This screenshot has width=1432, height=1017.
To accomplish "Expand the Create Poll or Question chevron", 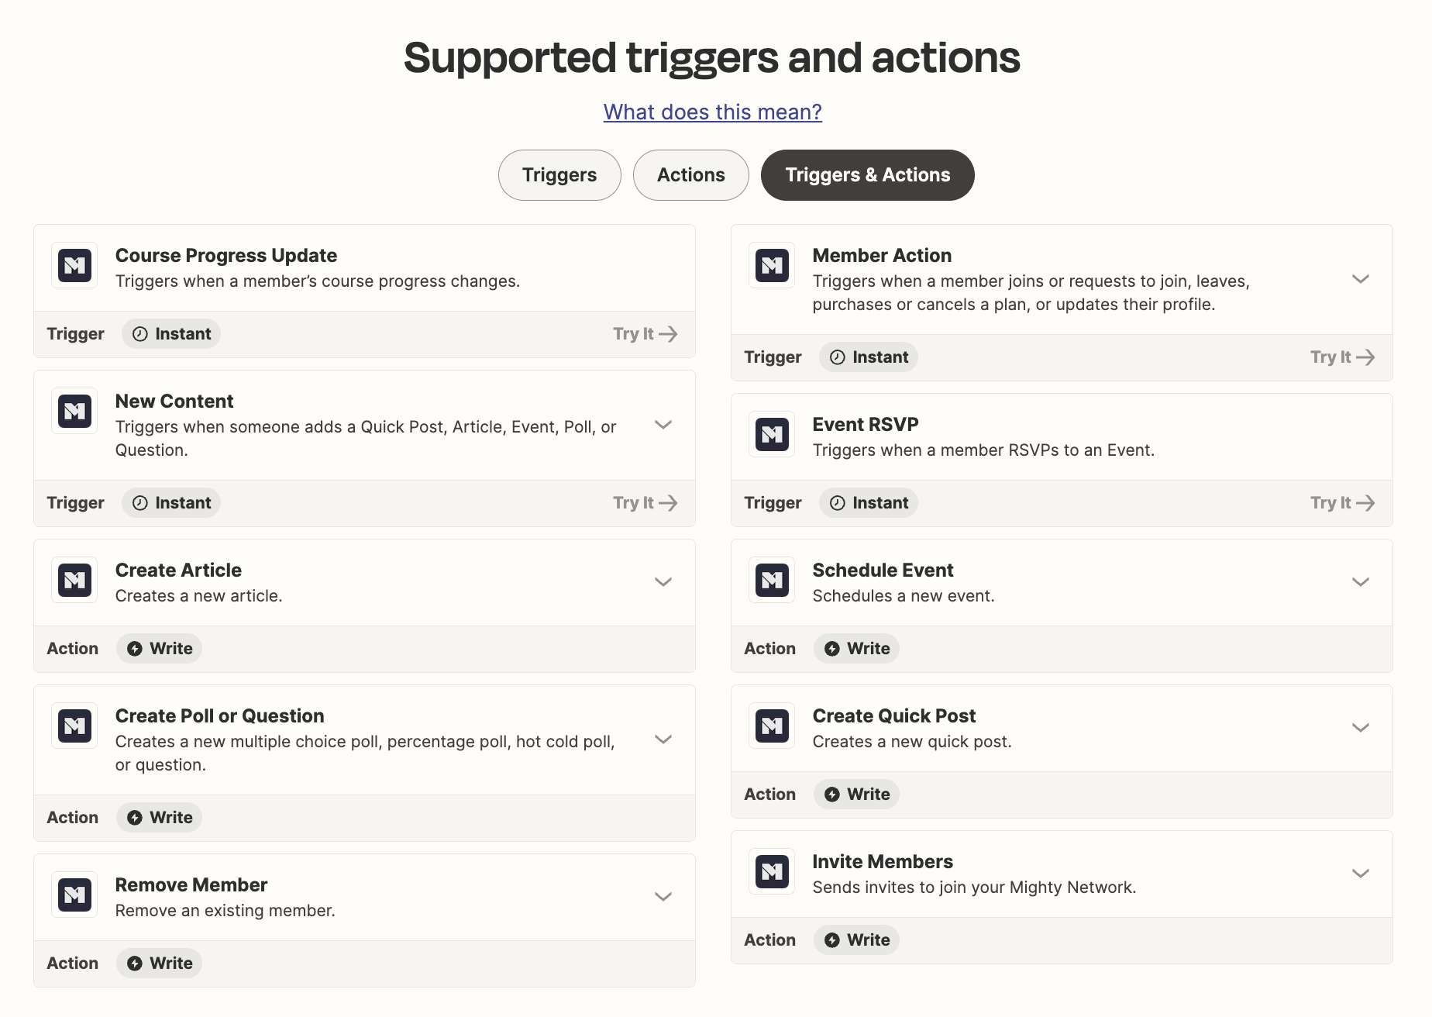I will (663, 739).
